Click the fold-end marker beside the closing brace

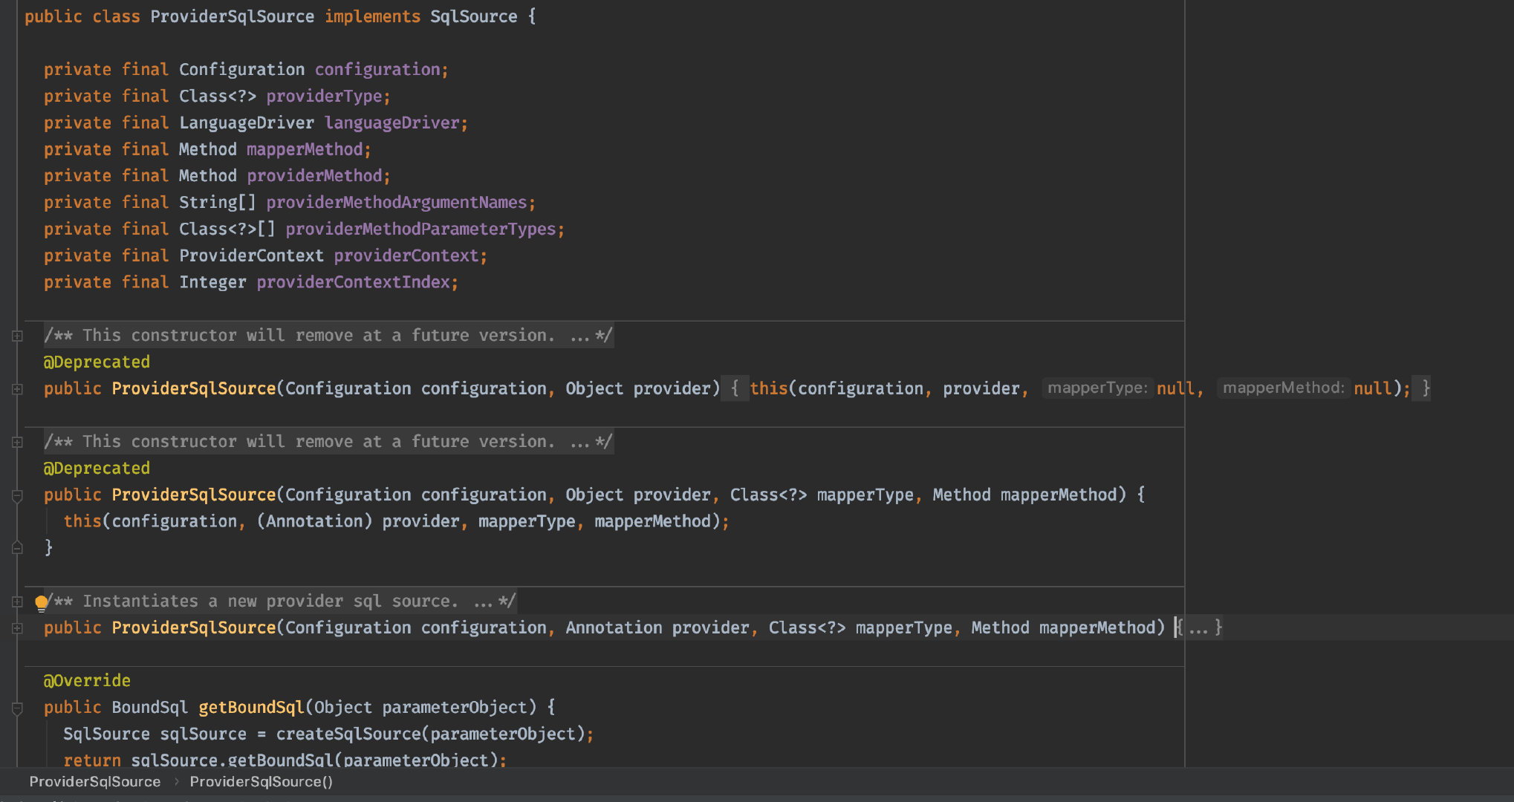17,548
